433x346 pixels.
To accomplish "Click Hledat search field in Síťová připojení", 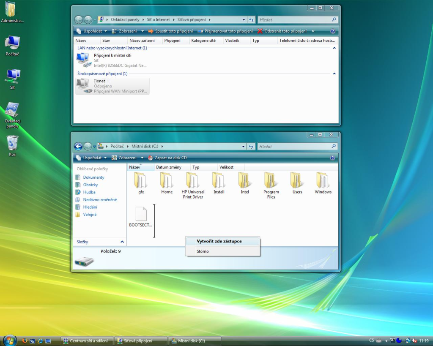I will point(298,19).
